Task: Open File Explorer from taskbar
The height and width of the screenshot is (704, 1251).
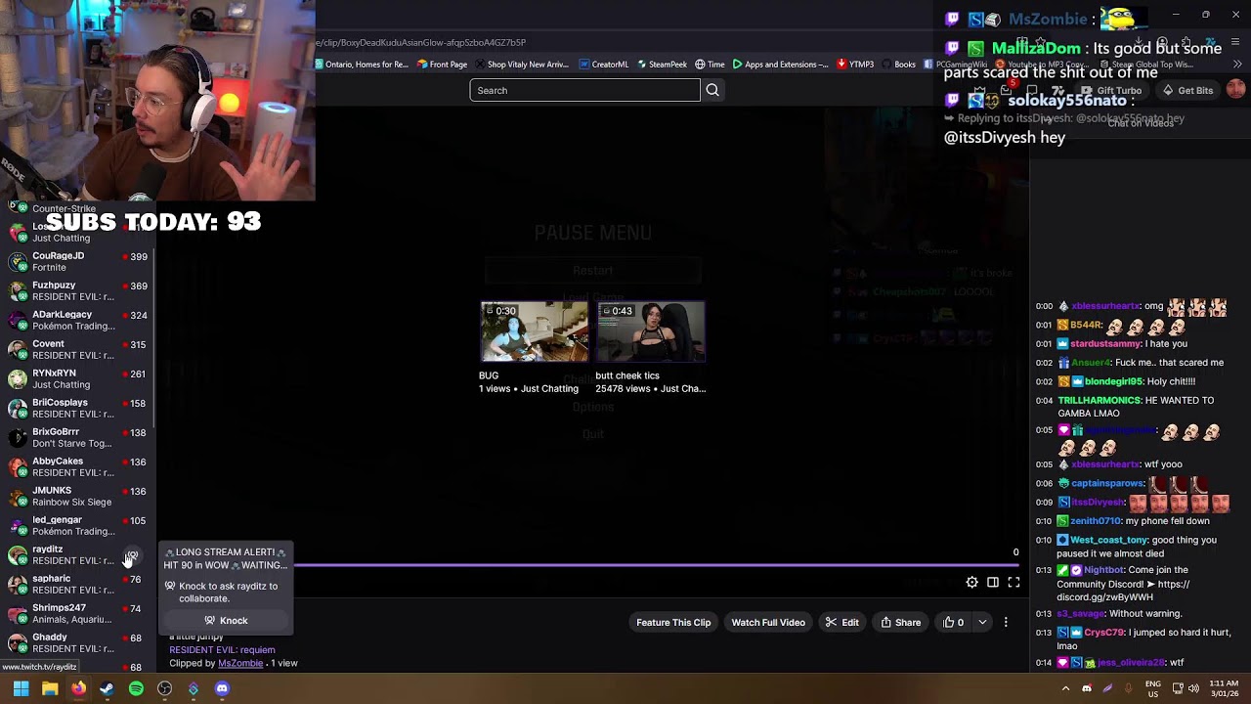Action: pos(50,688)
